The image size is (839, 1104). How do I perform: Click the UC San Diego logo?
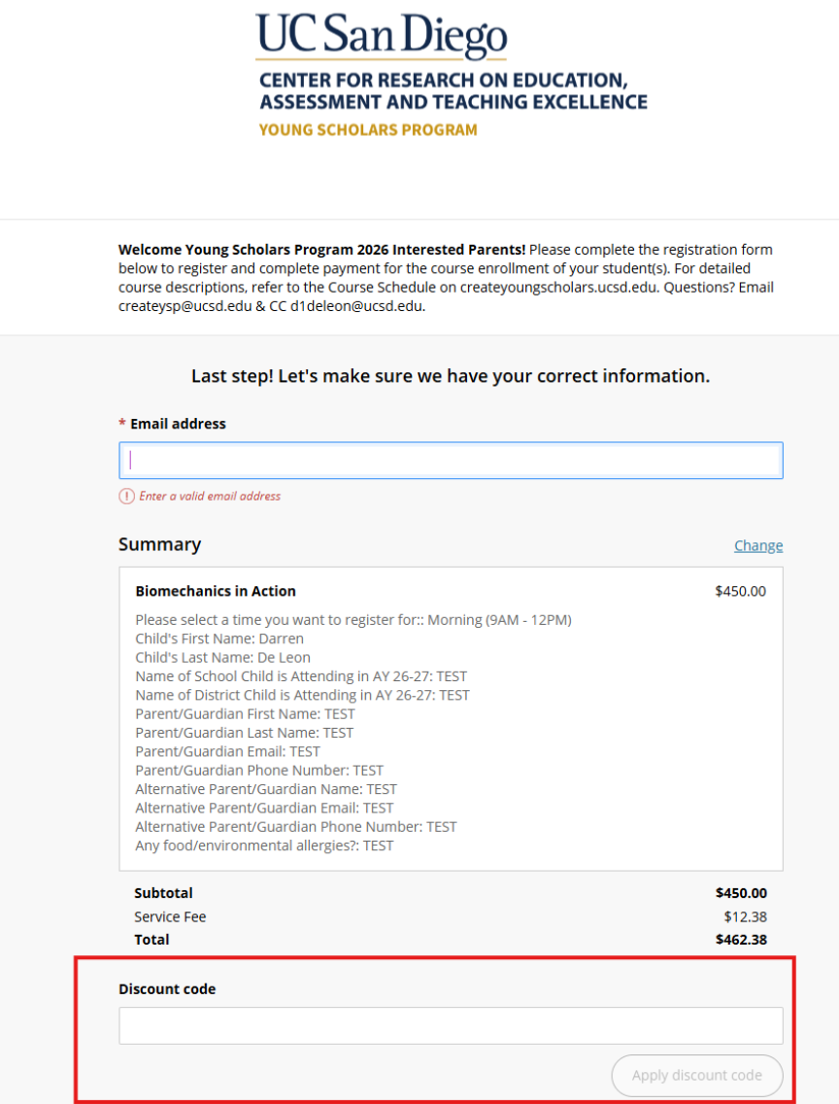(381, 36)
